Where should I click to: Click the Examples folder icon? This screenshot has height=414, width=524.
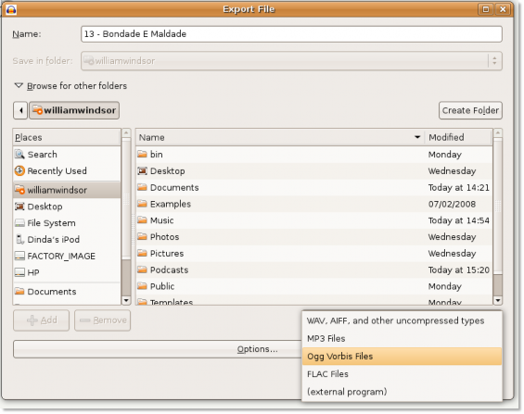143,204
